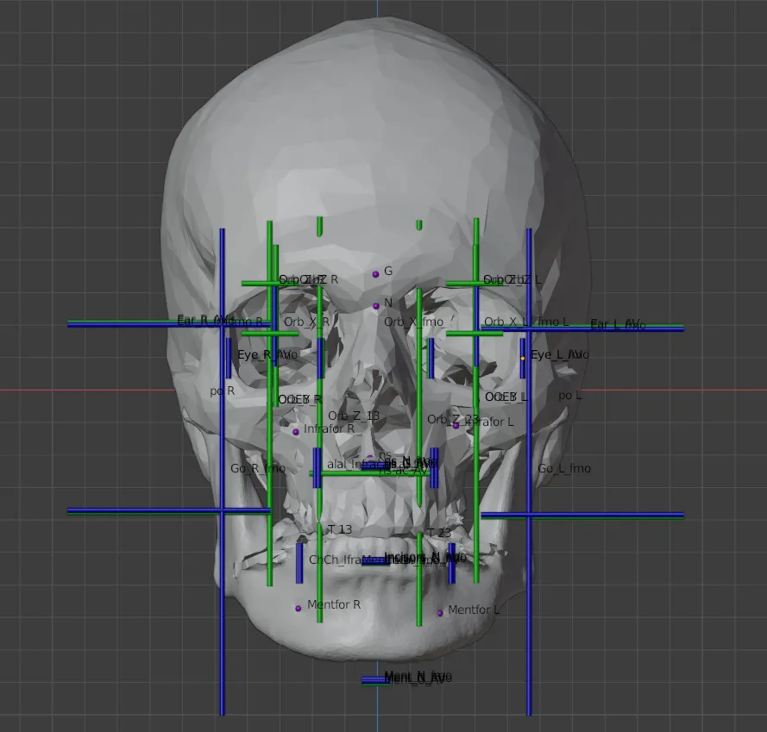Click the Go_R_fmo label
Viewport: 767px width, 732px height.
(x=258, y=468)
